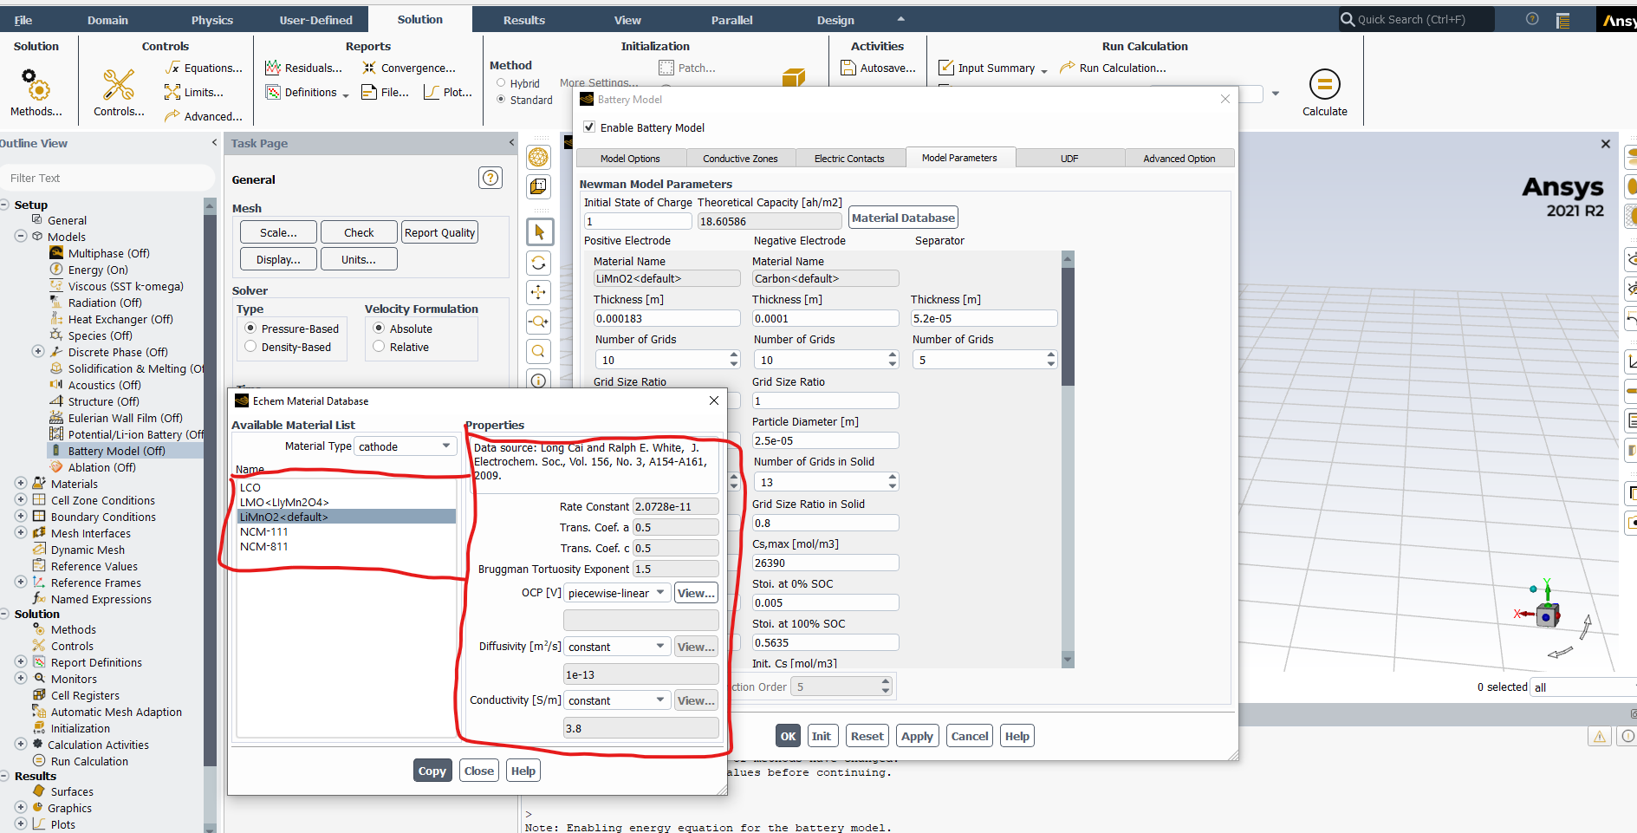Open help for General task page
The height and width of the screenshot is (833, 1637).
[490, 178]
